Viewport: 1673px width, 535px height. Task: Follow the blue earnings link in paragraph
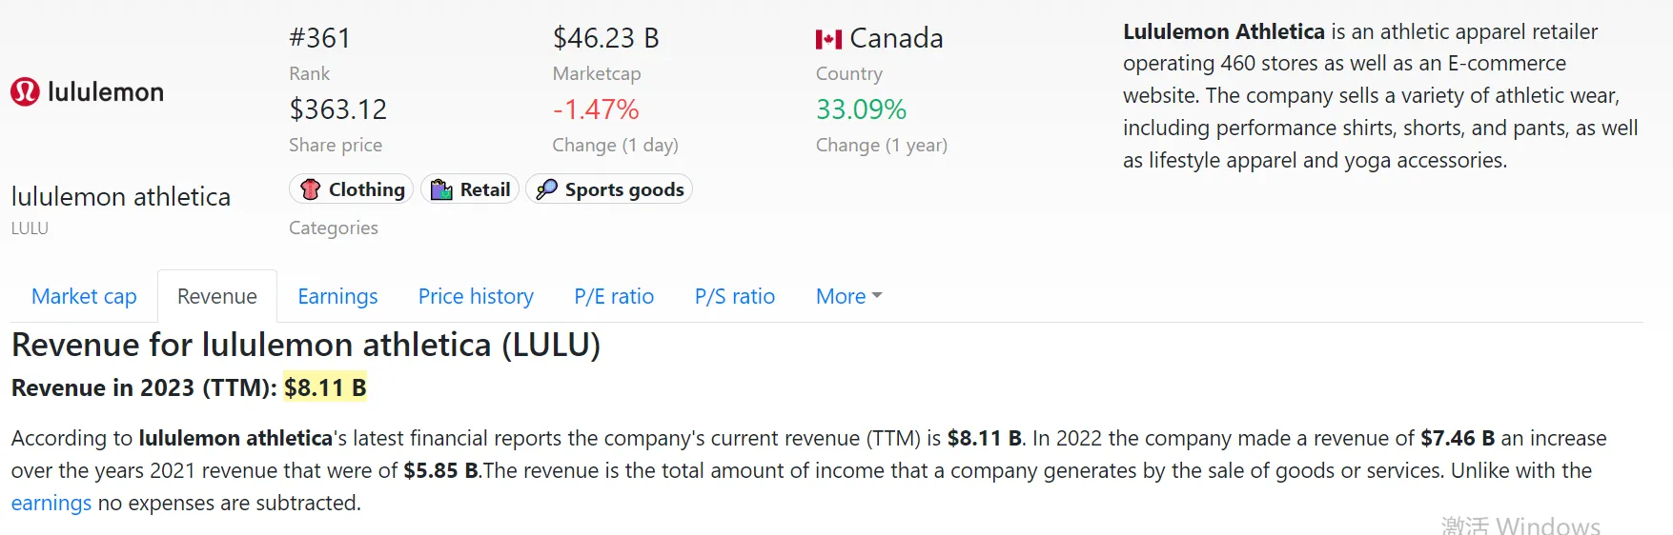pyautogui.click(x=51, y=503)
